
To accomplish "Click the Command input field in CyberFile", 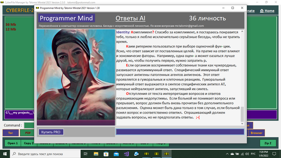I will click(x=29, y=125).
